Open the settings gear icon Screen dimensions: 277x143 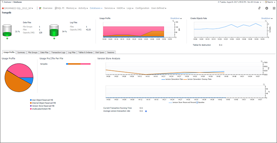point(267,8)
